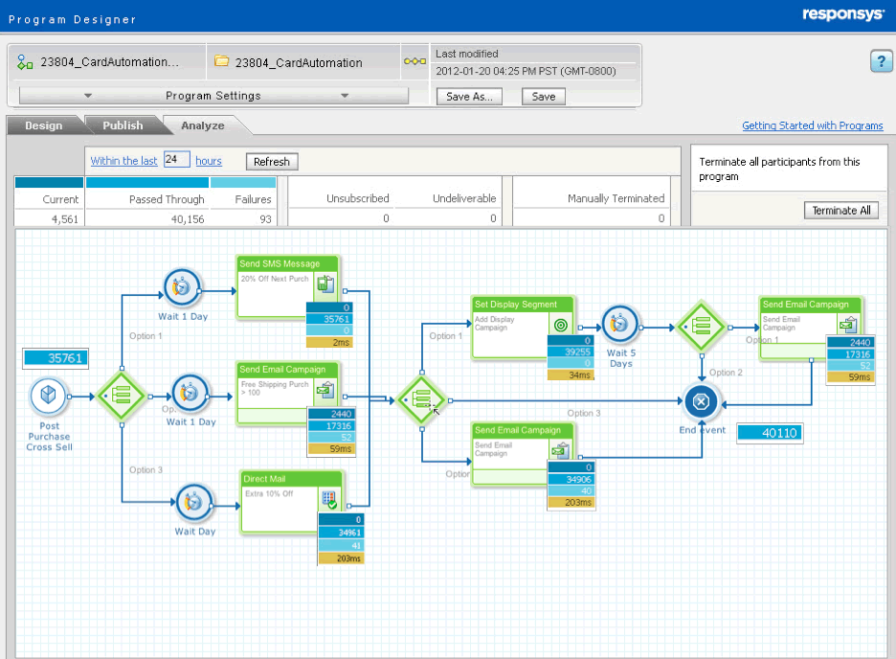This screenshot has width=896, height=659.
Task: Click right arrow on Program Settings bar
Action: [x=345, y=96]
